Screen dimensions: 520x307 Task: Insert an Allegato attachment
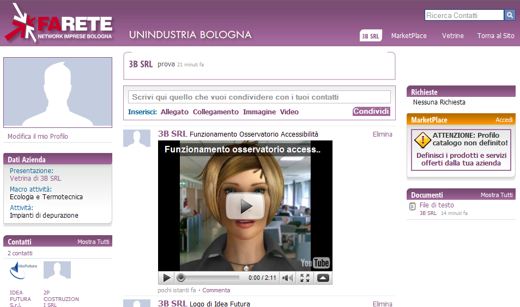tap(174, 112)
